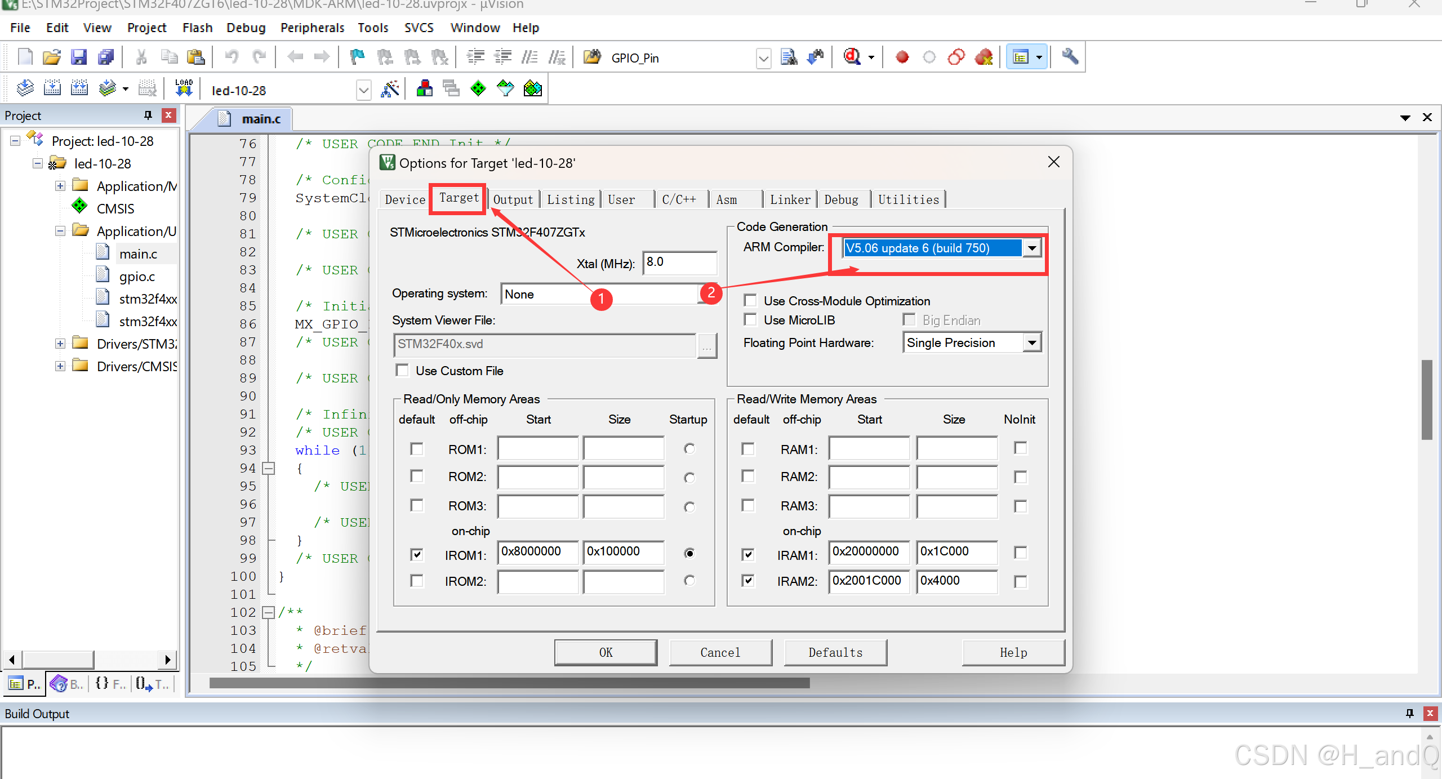Click the Rebuild all target files icon
Screen dimensions: 1442x779
[x=79, y=88]
